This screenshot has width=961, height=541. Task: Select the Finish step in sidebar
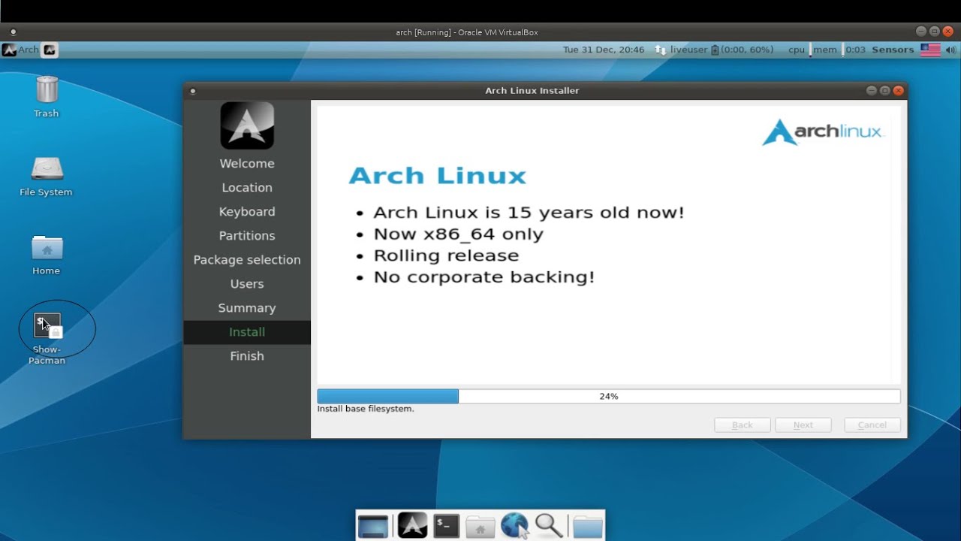[247, 356]
